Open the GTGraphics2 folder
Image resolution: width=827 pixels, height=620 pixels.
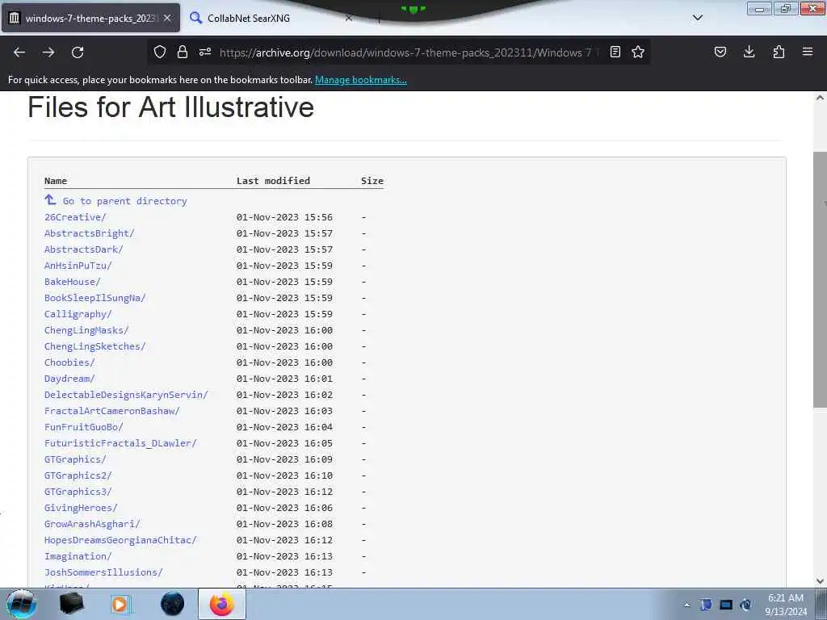tap(78, 475)
